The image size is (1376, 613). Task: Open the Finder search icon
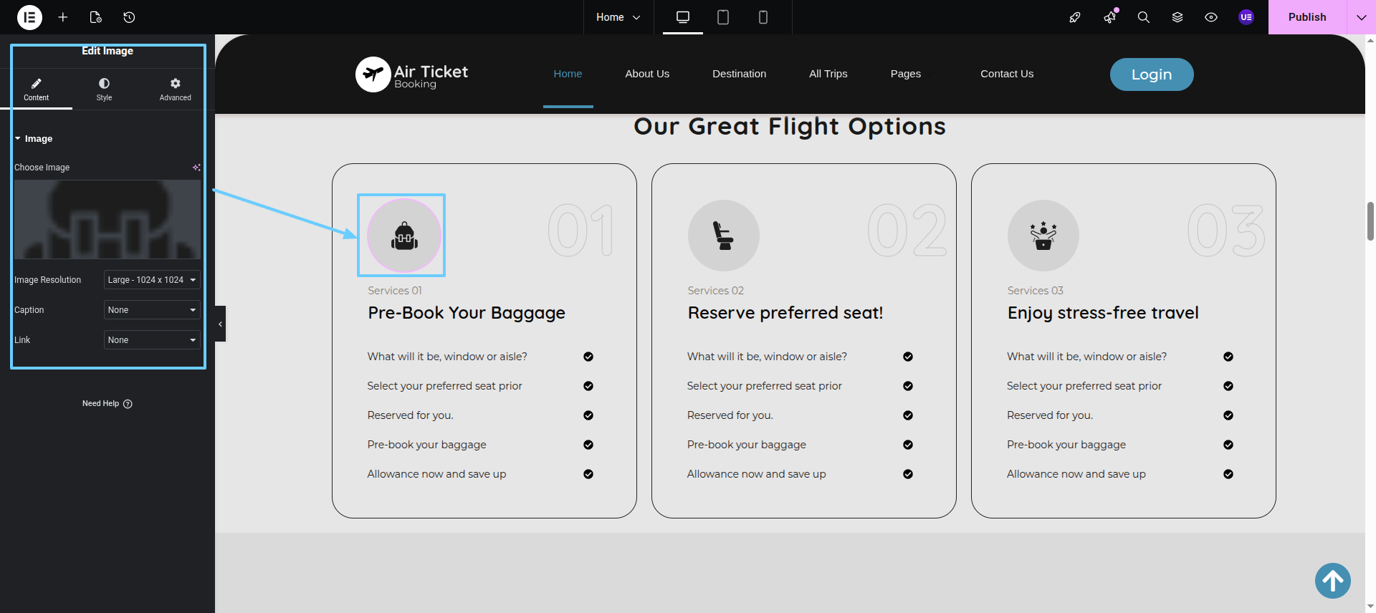tap(1144, 17)
